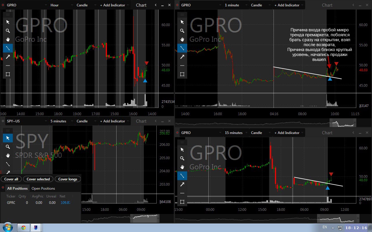Click the Cover selected button
Image resolution: width=372 pixels, height=232 pixels.
(38, 179)
